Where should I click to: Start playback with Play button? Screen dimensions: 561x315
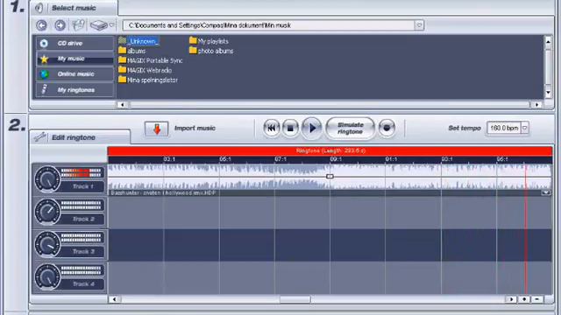click(x=312, y=128)
